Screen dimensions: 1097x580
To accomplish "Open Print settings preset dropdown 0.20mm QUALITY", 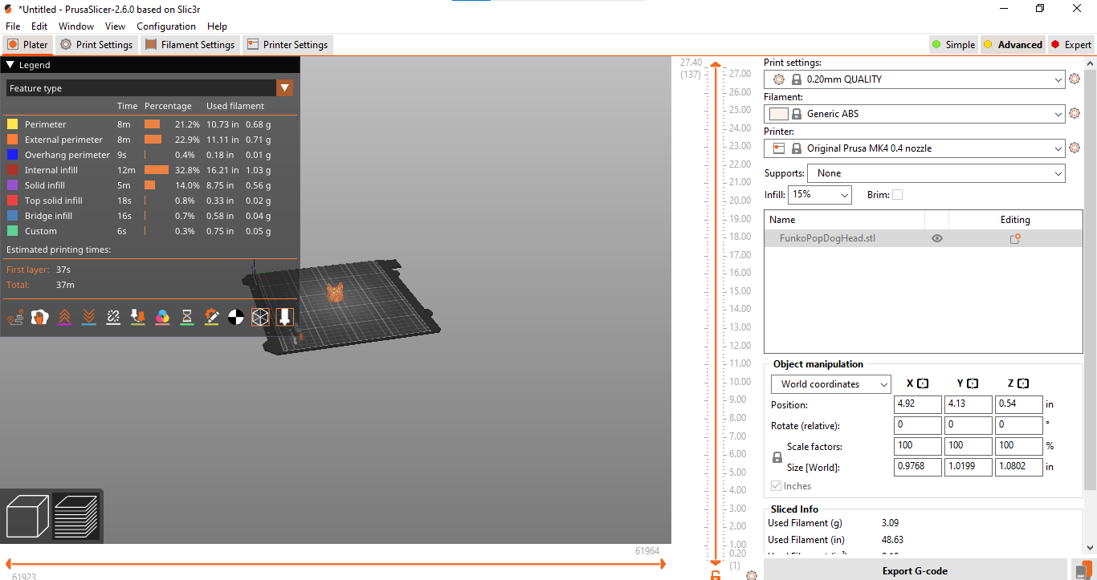I will 915,79.
